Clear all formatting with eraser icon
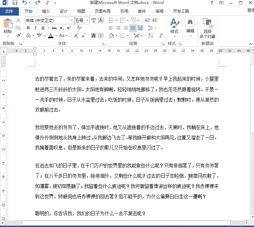The image size is (254, 227). click(x=79, y=28)
